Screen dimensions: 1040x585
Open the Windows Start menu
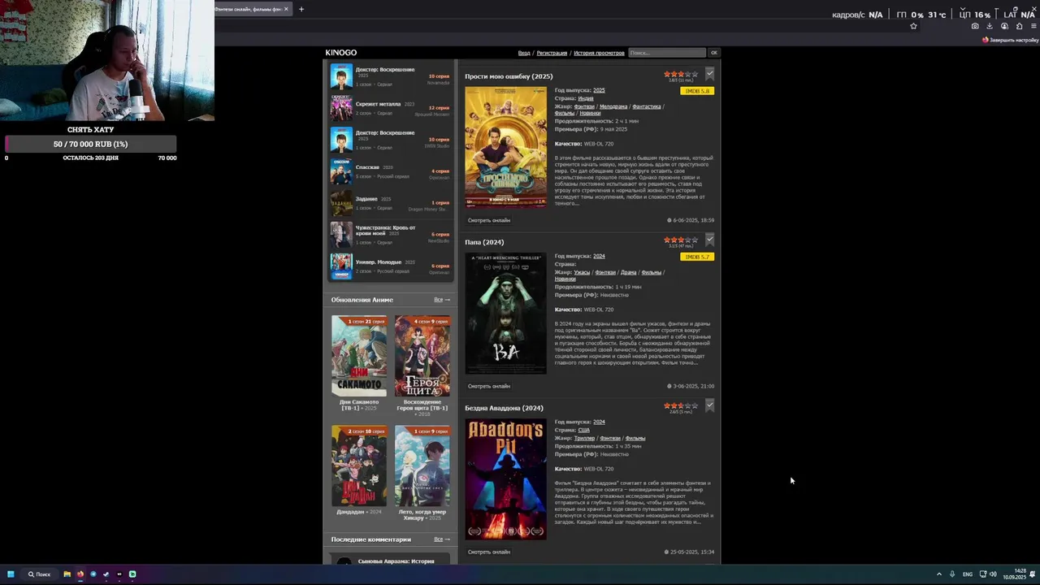(x=11, y=574)
